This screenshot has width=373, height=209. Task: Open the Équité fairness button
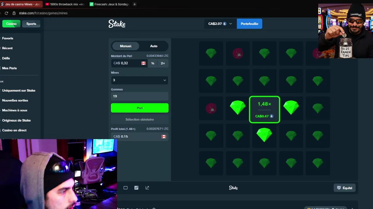click(x=344, y=188)
